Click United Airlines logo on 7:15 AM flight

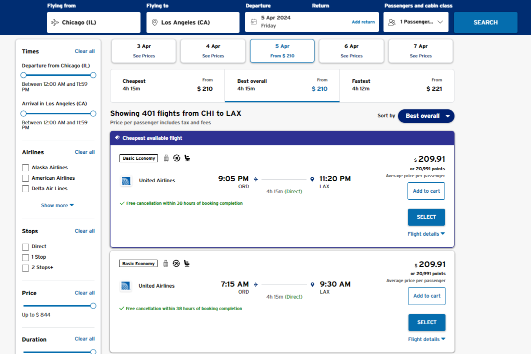point(125,286)
